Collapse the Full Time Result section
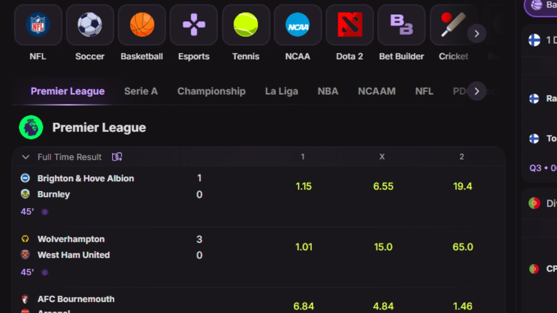The image size is (557, 313). [26, 157]
